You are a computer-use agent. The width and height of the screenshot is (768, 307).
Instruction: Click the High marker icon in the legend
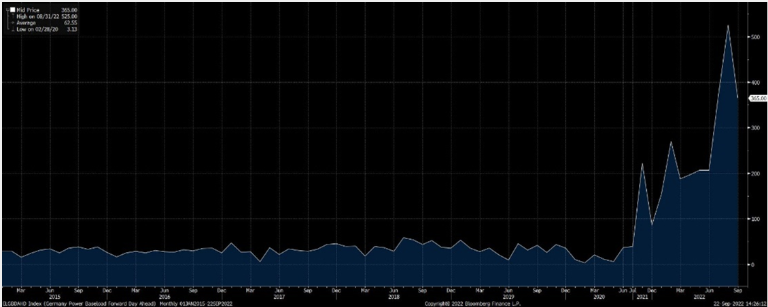13,16
